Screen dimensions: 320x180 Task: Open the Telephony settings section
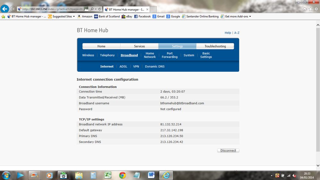107,55
